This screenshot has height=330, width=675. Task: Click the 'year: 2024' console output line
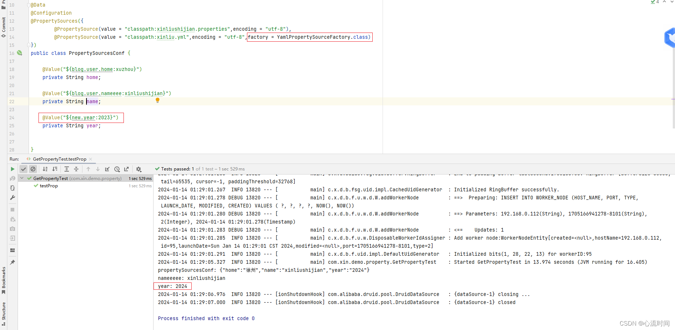pos(173,286)
